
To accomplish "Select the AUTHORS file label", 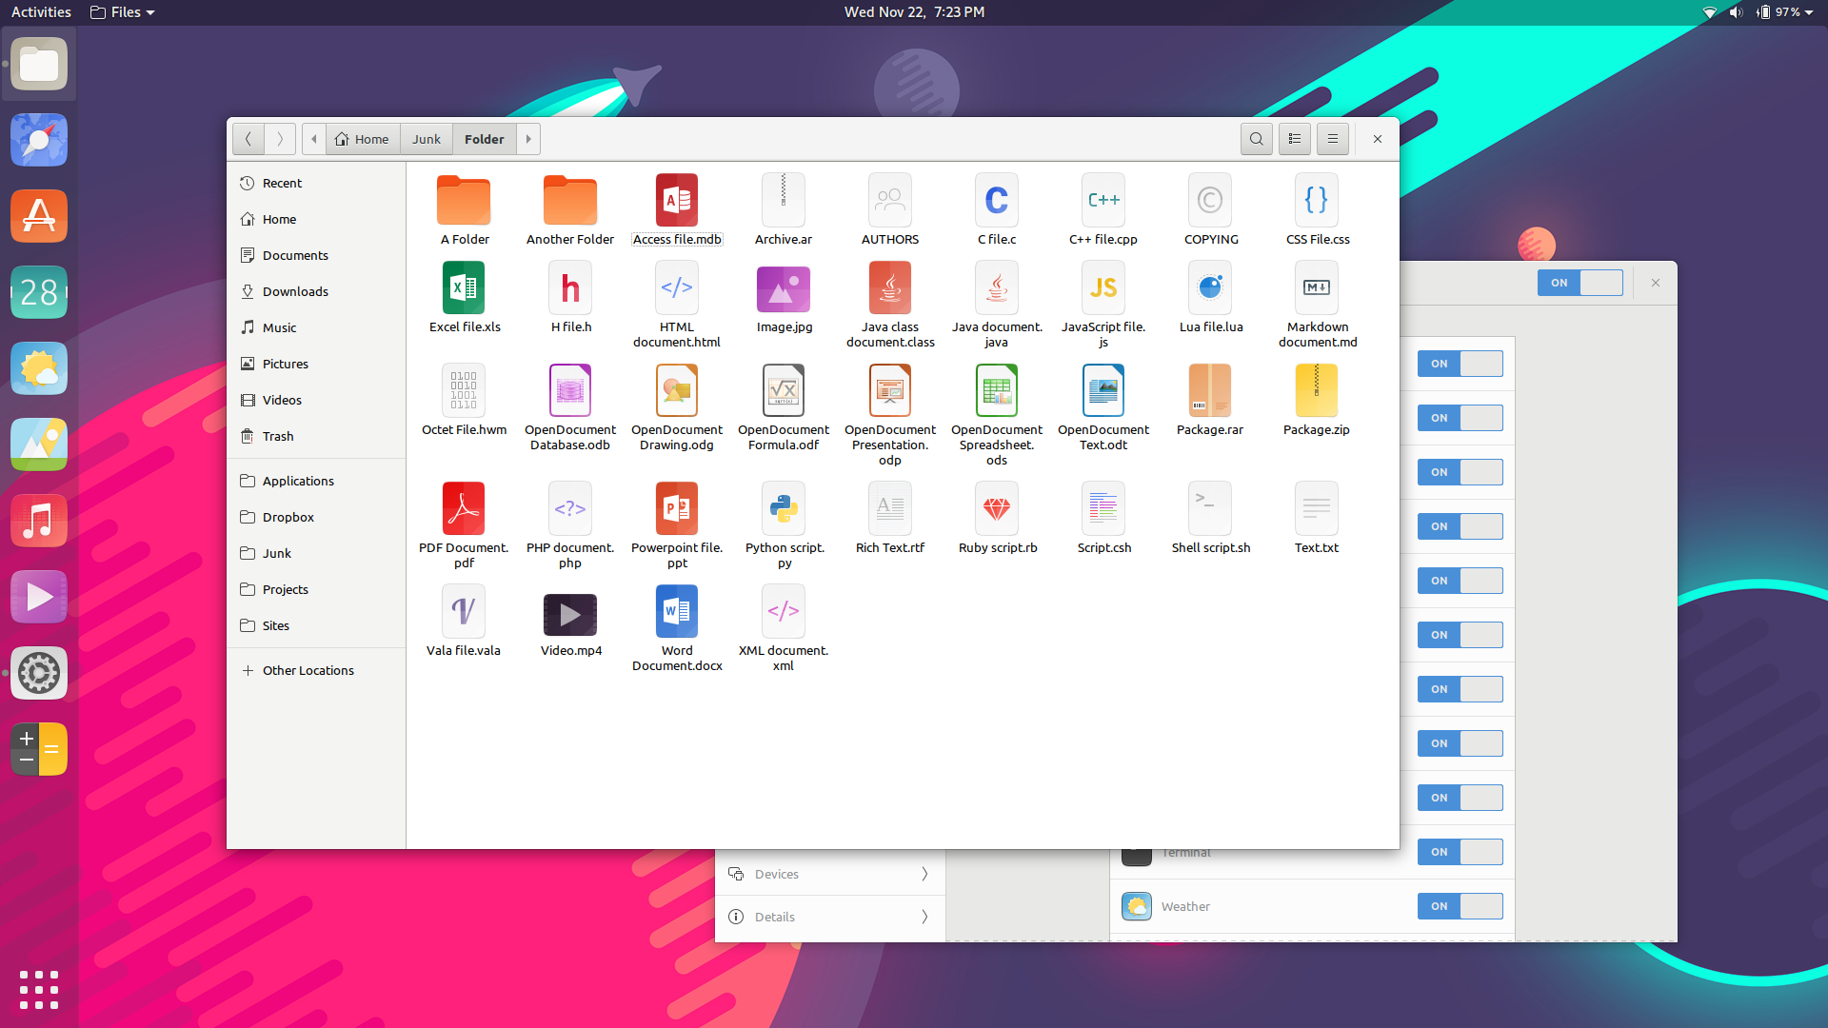I will coord(890,239).
